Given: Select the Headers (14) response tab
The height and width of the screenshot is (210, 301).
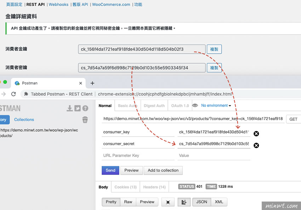Looking at the screenshot, I should (x=154, y=187).
